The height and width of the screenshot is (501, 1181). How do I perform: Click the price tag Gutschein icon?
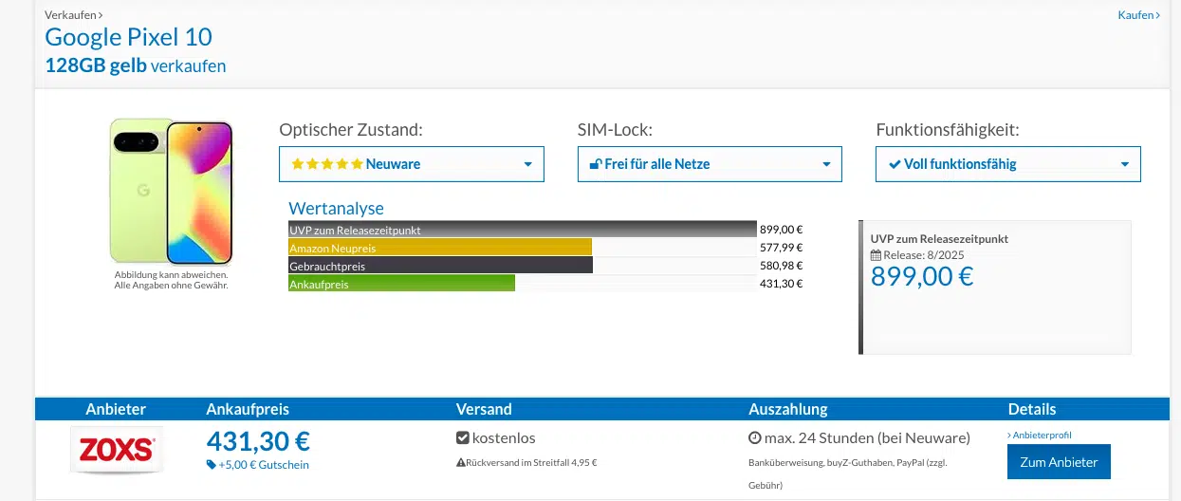click(x=211, y=465)
